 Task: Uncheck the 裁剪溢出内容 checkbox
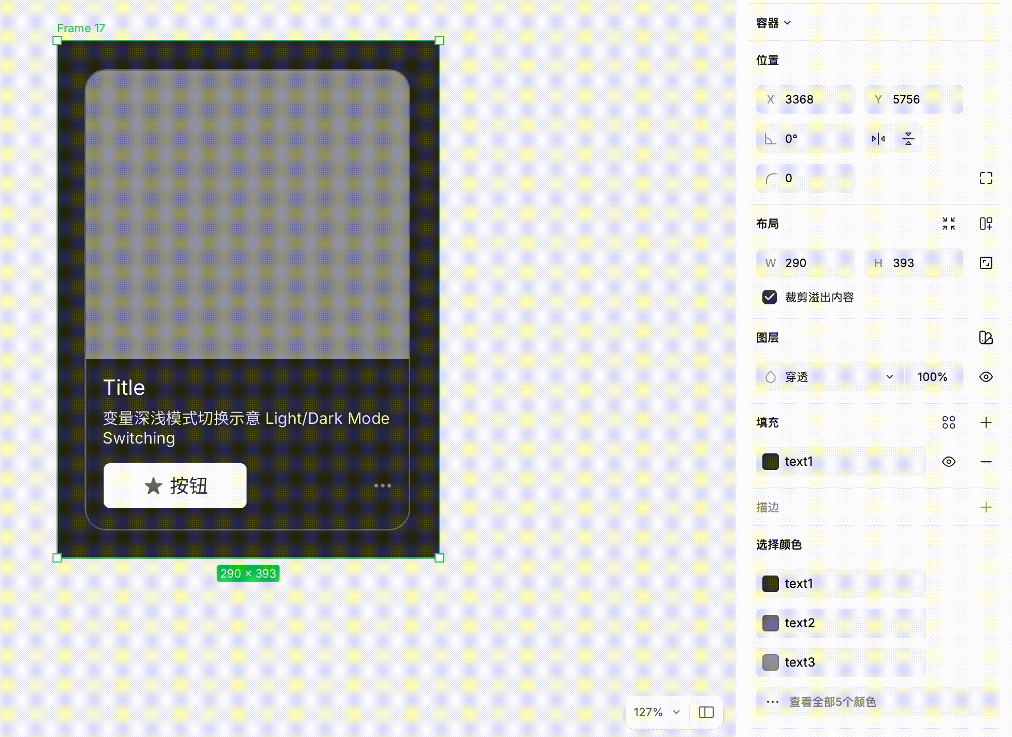tap(770, 297)
